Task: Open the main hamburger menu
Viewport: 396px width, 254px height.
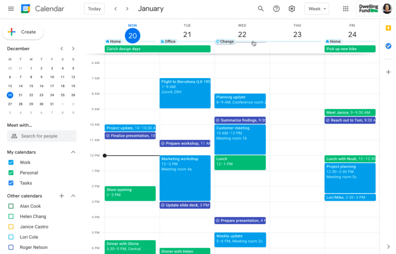Action: click(x=11, y=9)
